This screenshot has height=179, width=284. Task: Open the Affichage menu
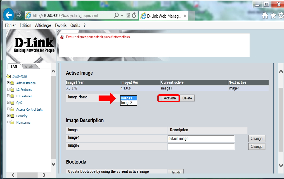click(43, 25)
